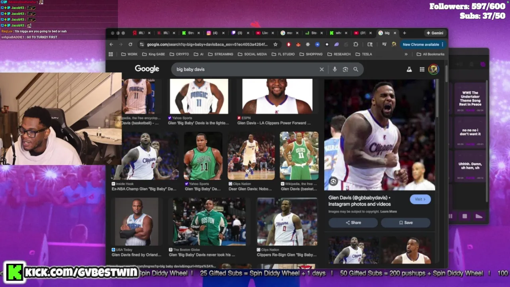Stop playback in the background soundboard window

tap(465, 216)
